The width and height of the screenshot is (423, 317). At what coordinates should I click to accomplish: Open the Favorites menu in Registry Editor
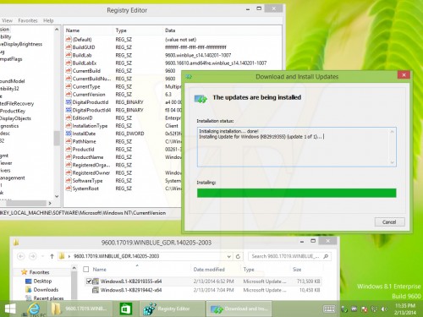pyautogui.click(x=28, y=20)
